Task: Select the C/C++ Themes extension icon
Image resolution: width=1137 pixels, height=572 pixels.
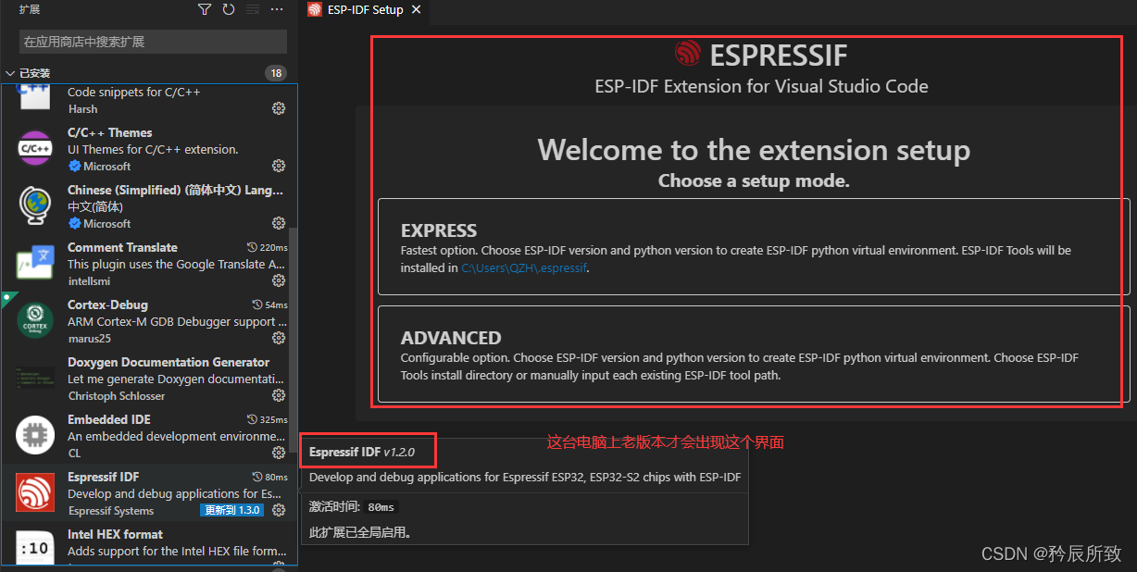Action: pos(35,148)
